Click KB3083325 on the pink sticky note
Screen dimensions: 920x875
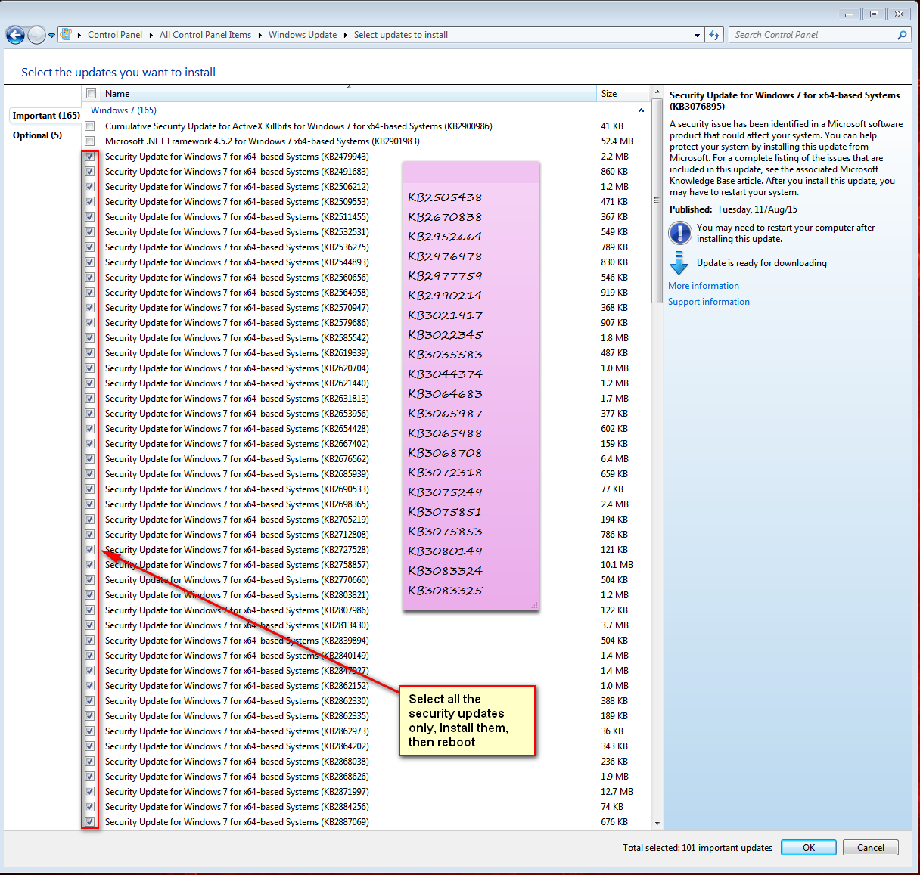(x=445, y=591)
